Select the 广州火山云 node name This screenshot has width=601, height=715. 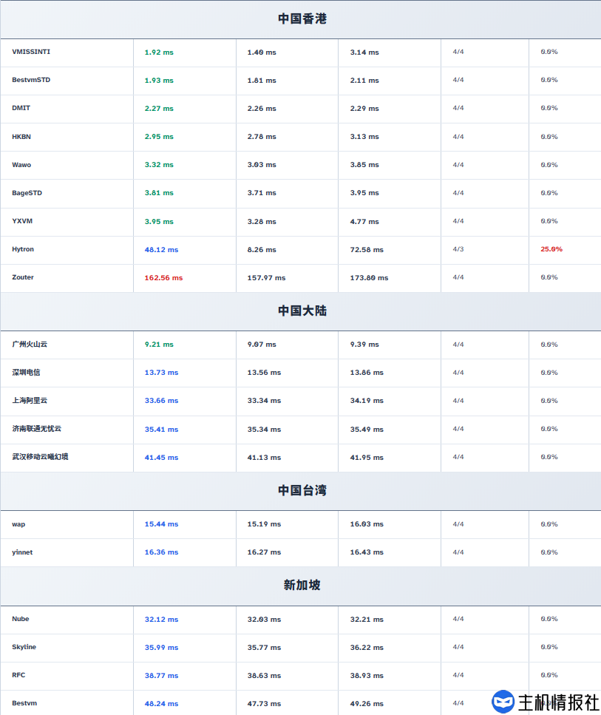click(30, 345)
